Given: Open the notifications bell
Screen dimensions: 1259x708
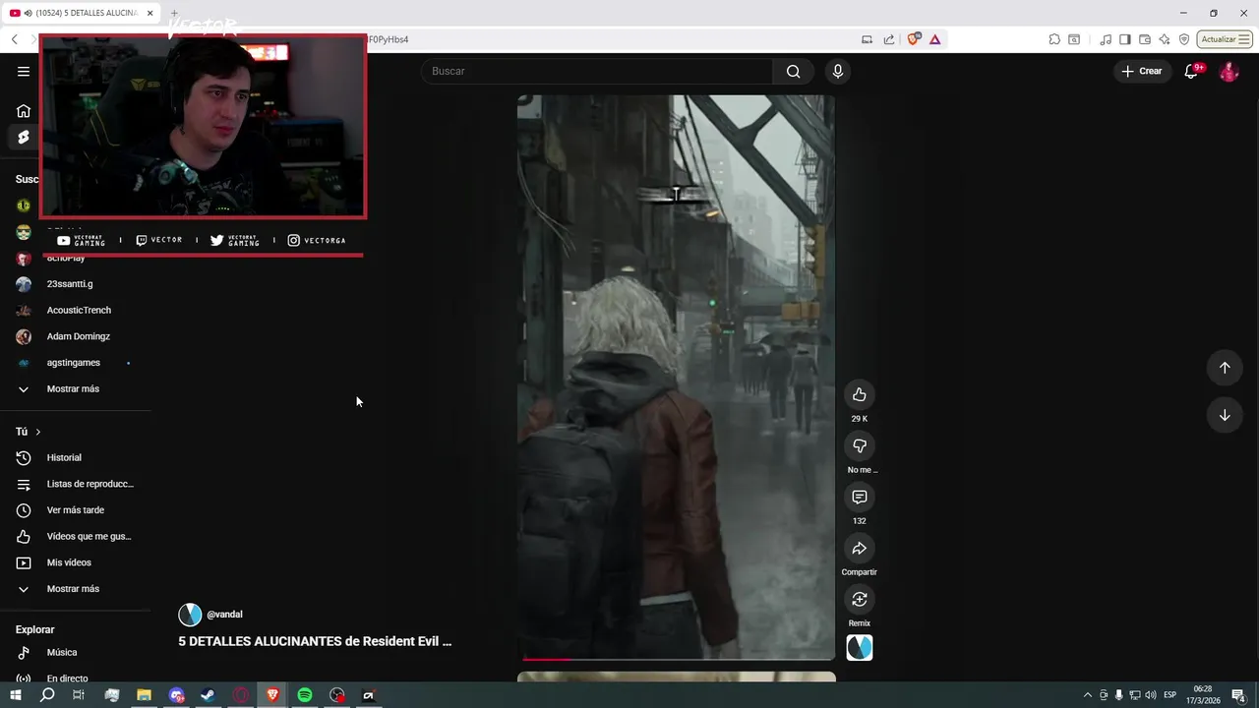Looking at the screenshot, I should pyautogui.click(x=1191, y=71).
